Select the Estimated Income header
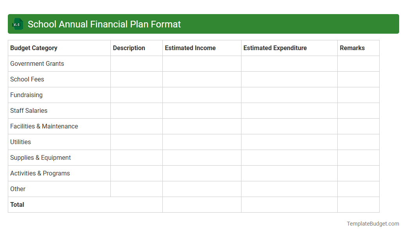Image resolution: width=407 pixels, height=235 pixels. [190, 48]
